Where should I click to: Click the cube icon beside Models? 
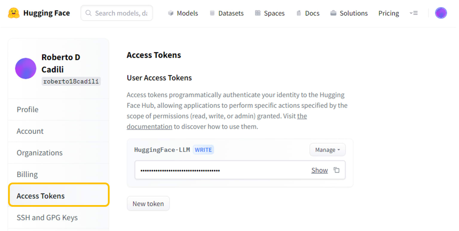click(171, 13)
